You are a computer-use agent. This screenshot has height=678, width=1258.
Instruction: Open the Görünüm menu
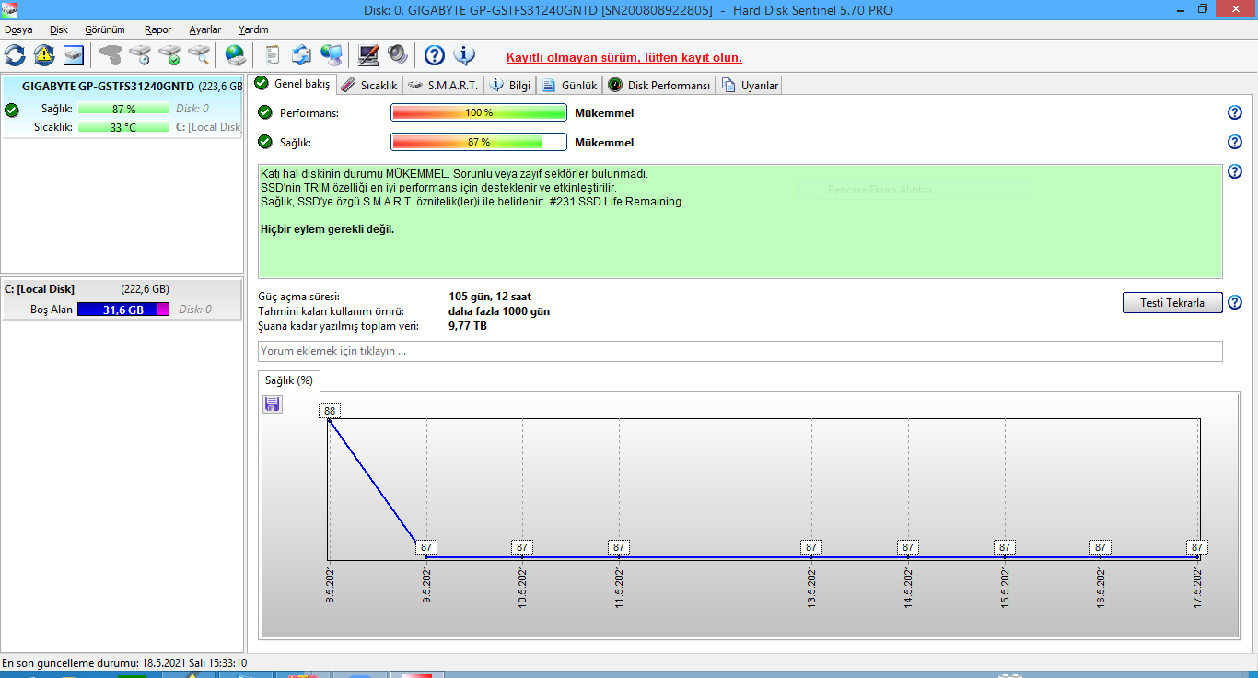(105, 29)
